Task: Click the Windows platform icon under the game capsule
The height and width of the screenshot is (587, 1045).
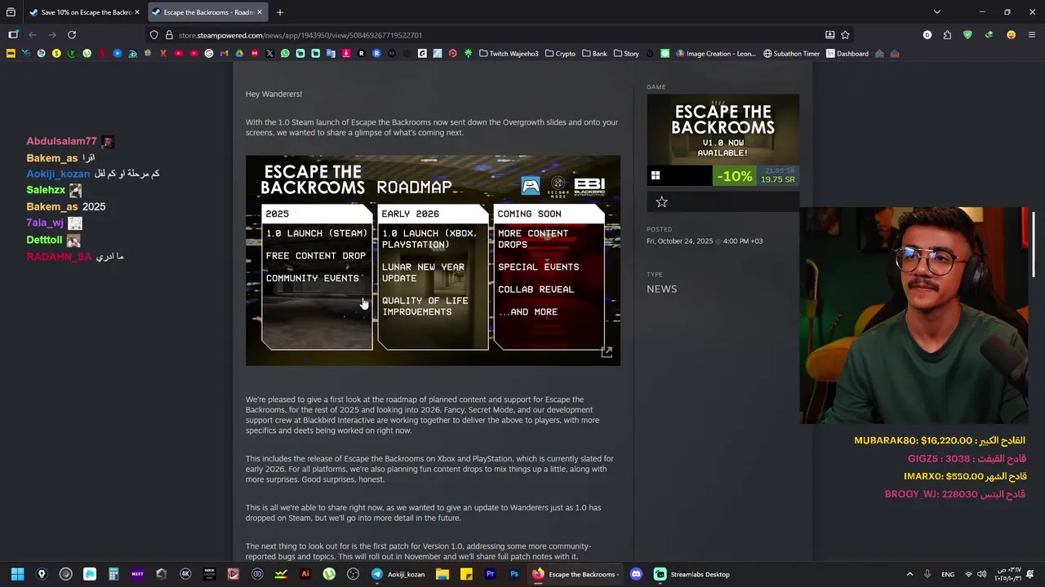Action: 655,176
